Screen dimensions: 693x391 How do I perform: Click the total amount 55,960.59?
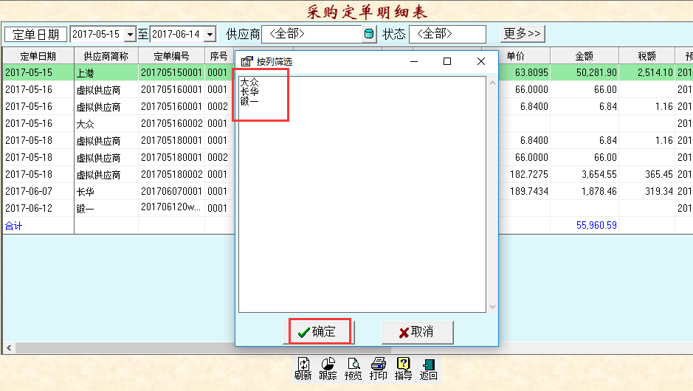click(596, 225)
